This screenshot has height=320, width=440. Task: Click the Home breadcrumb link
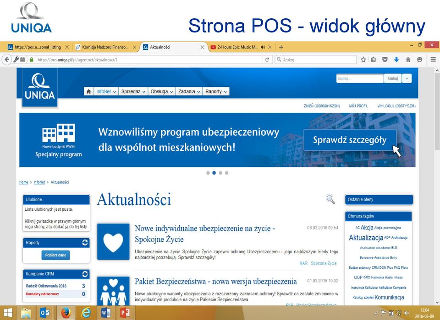(x=23, y=182)
